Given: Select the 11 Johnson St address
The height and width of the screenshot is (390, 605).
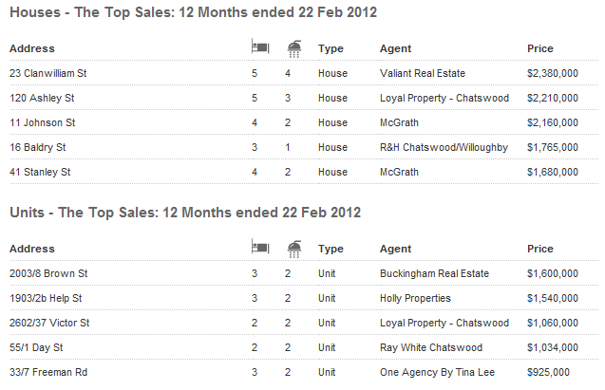Looking at the screenshot, I should point(43,122).
